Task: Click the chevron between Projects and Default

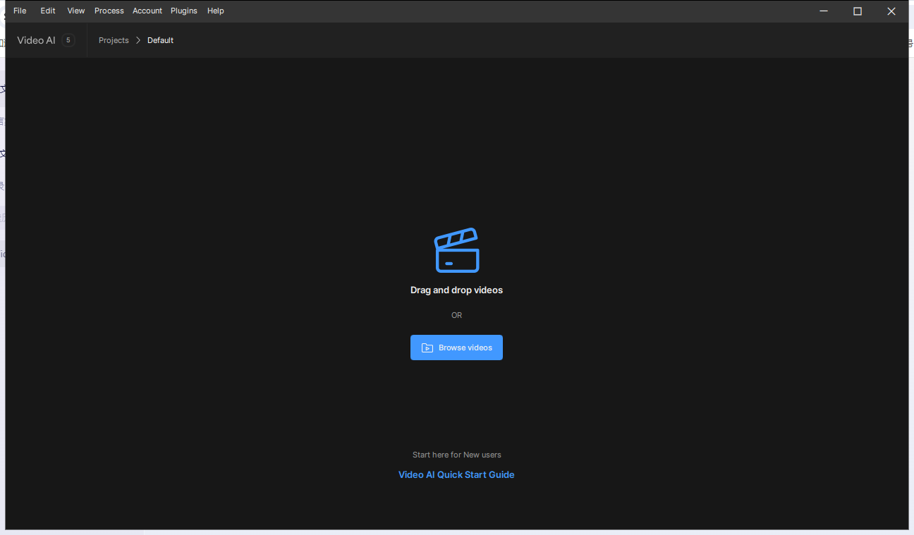Action: point(138,40)
